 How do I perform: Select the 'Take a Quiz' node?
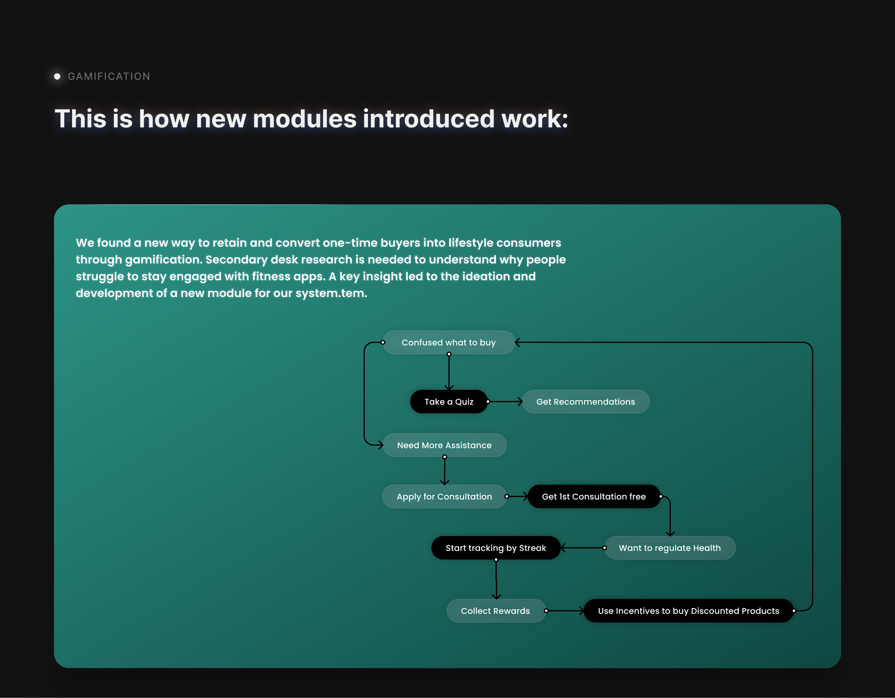449,401
